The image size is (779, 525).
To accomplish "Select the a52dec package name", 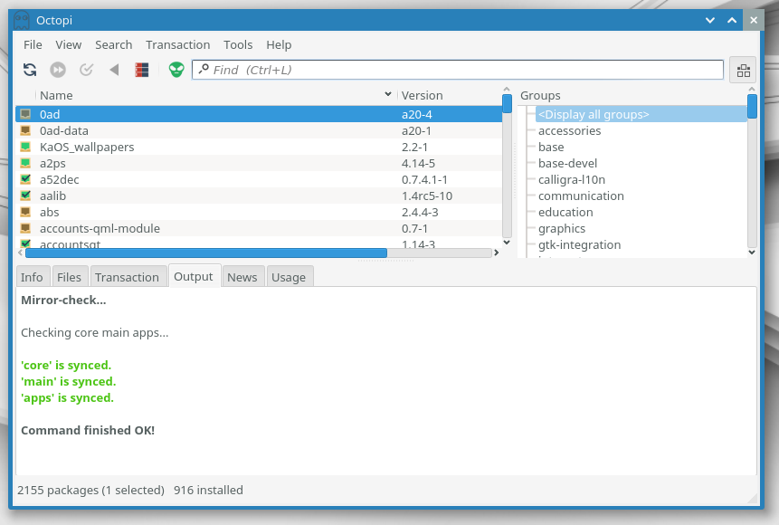I will (59, 179).
